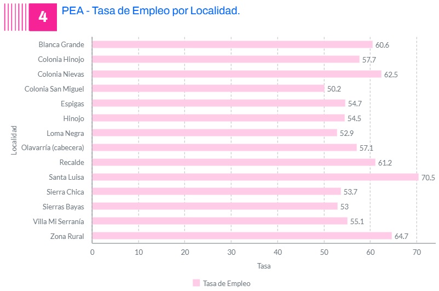Click the Colonia Hinojo bar

point(226,59)
